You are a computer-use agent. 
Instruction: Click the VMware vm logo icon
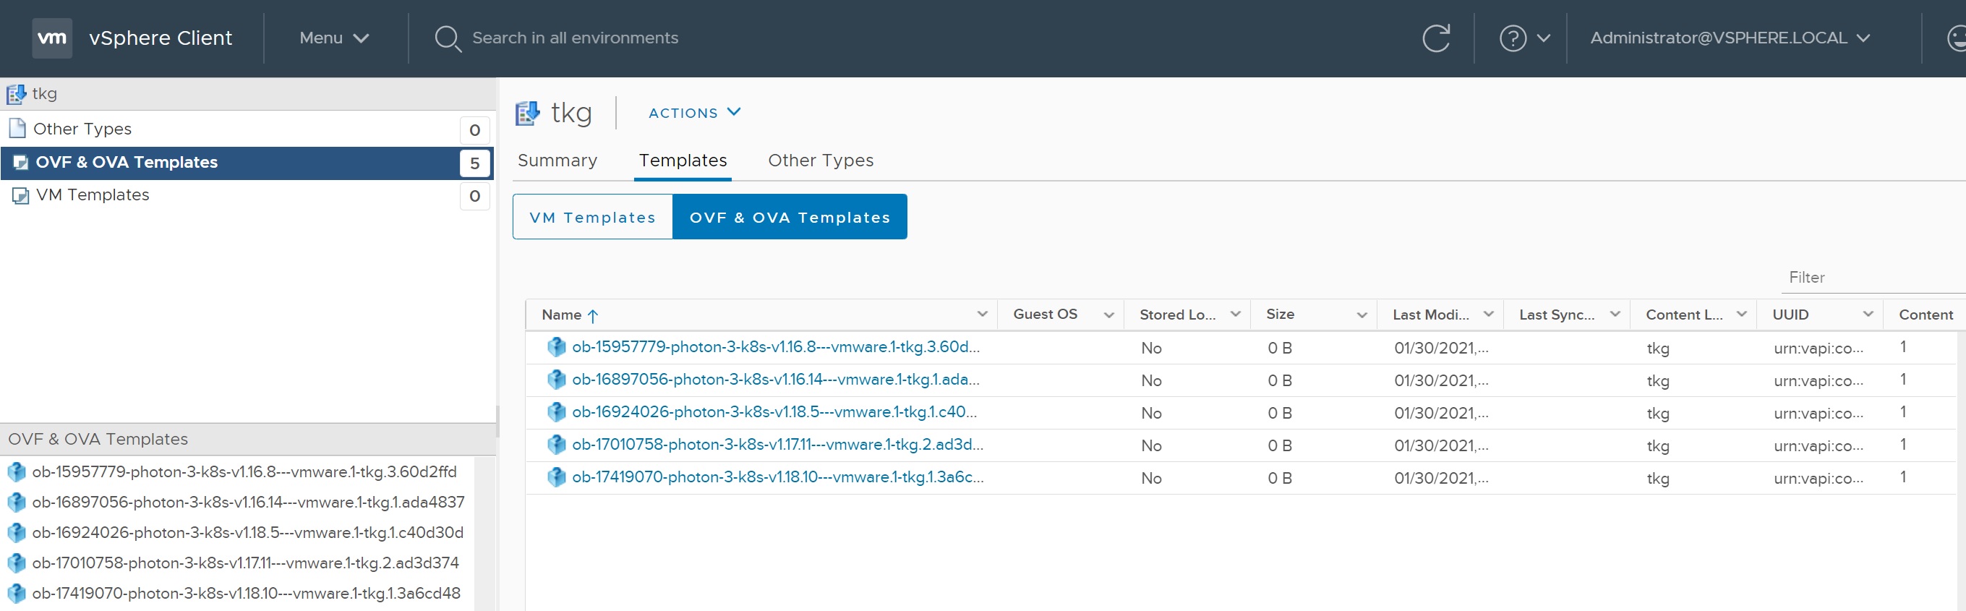52,38
